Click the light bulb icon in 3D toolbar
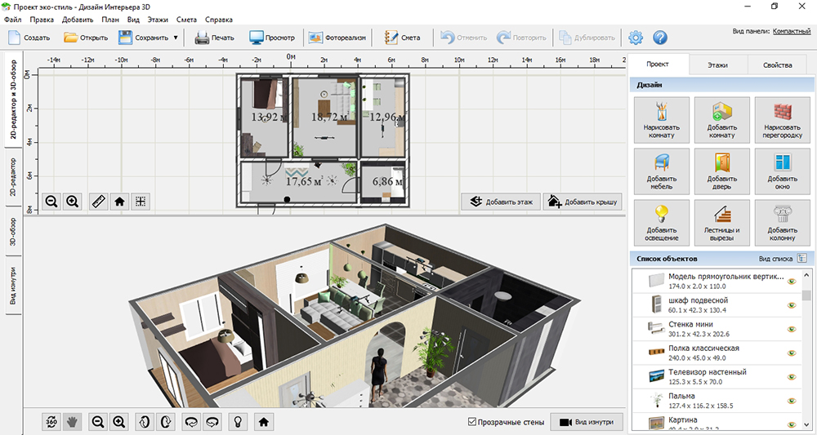Viewport: 817px width, 435px height. click(238, 421)
